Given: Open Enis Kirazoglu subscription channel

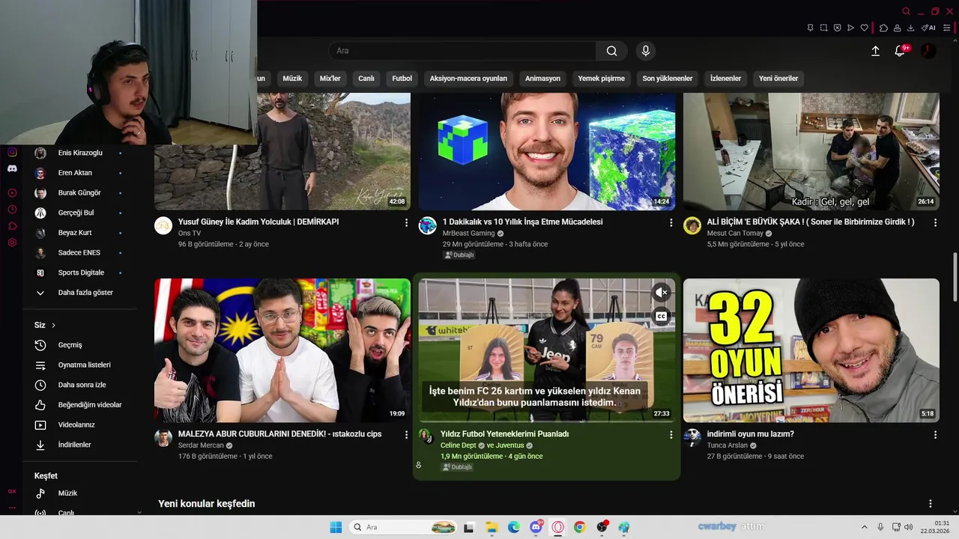Looking at the screenshot, I should [x=81, y=153].
